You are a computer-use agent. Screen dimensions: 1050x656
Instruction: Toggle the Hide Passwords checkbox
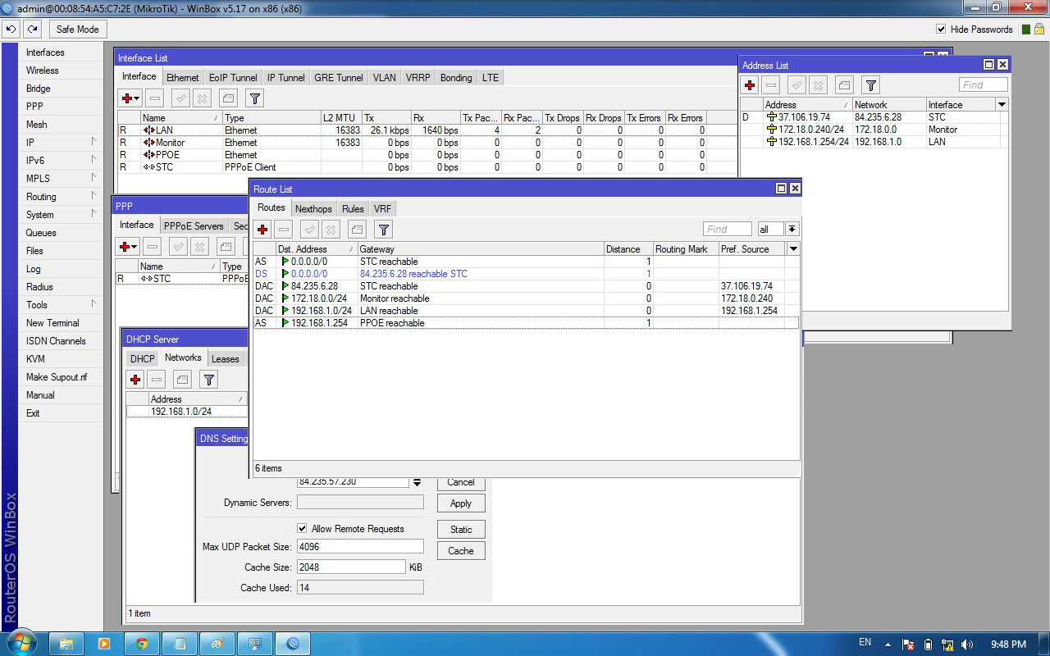[941, 30]
